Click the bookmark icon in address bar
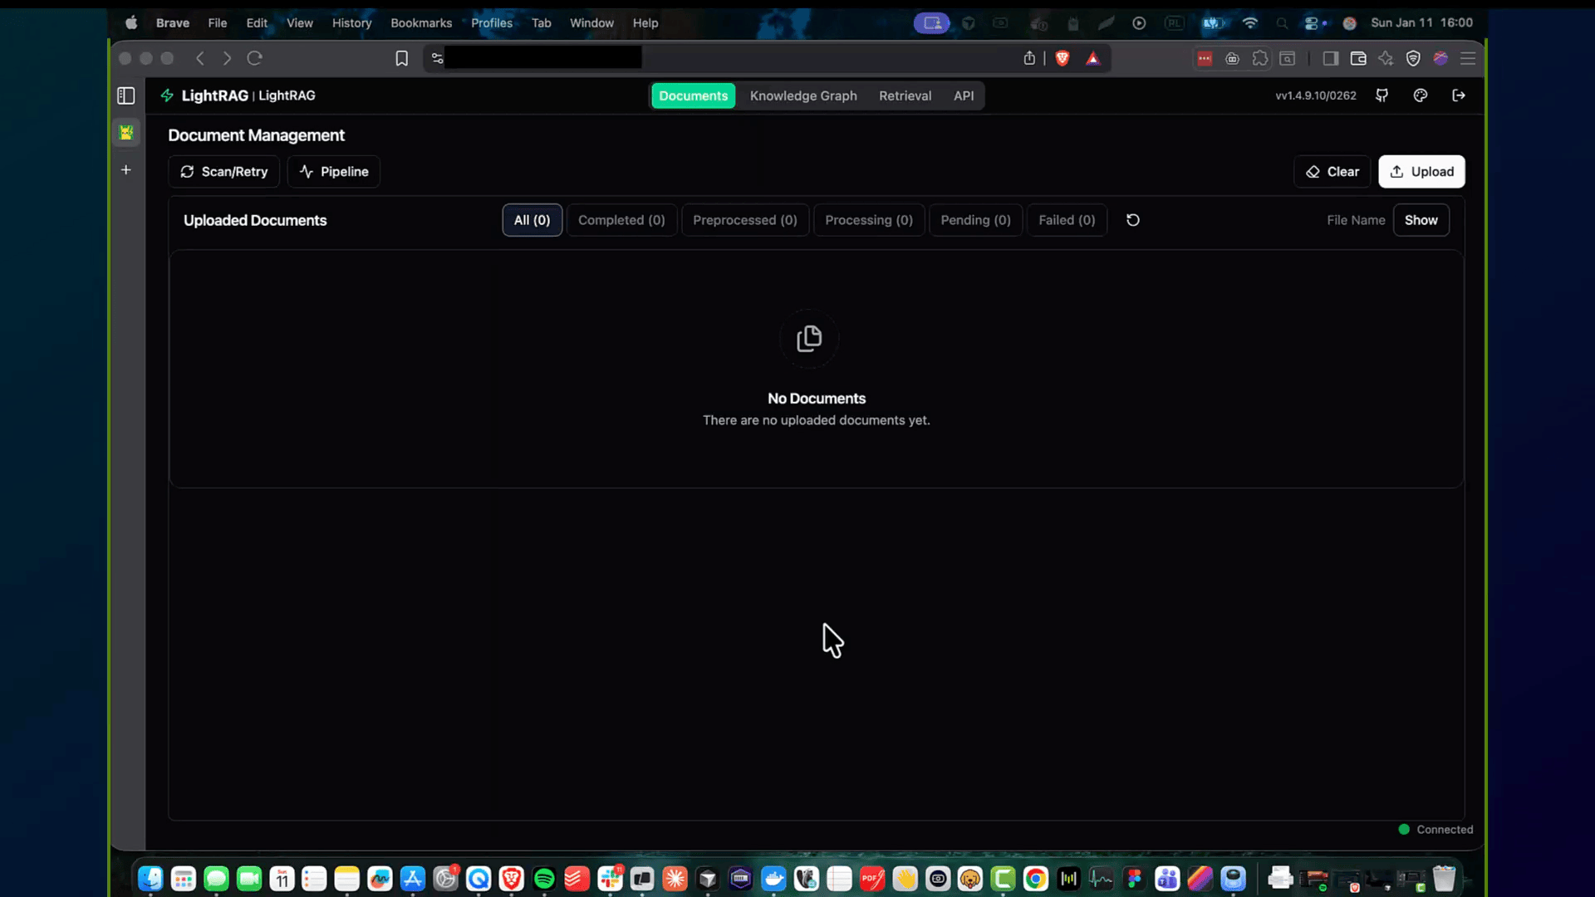 click(x=401, y=58)
